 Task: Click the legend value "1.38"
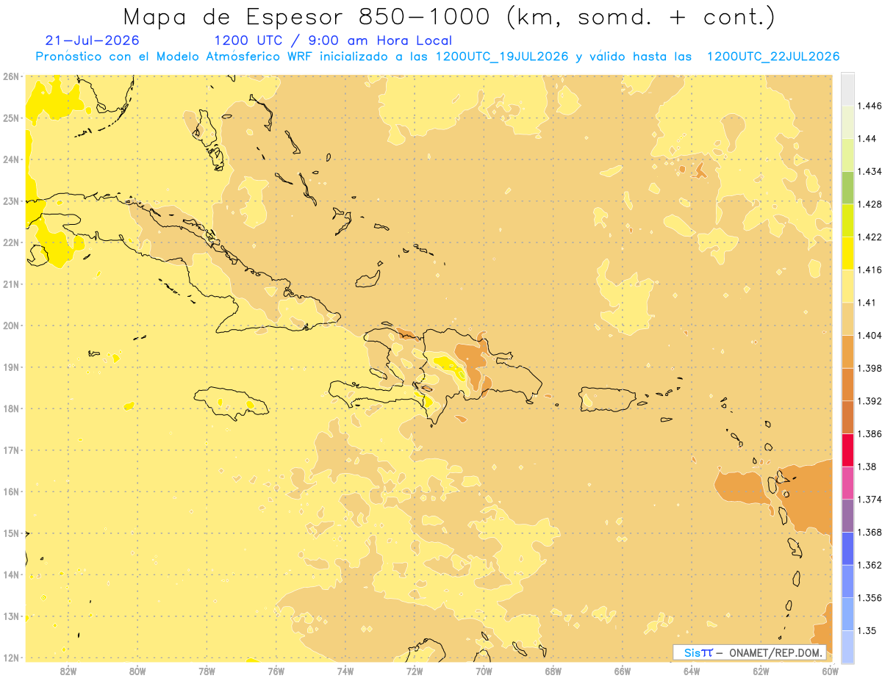pos(867,466)
